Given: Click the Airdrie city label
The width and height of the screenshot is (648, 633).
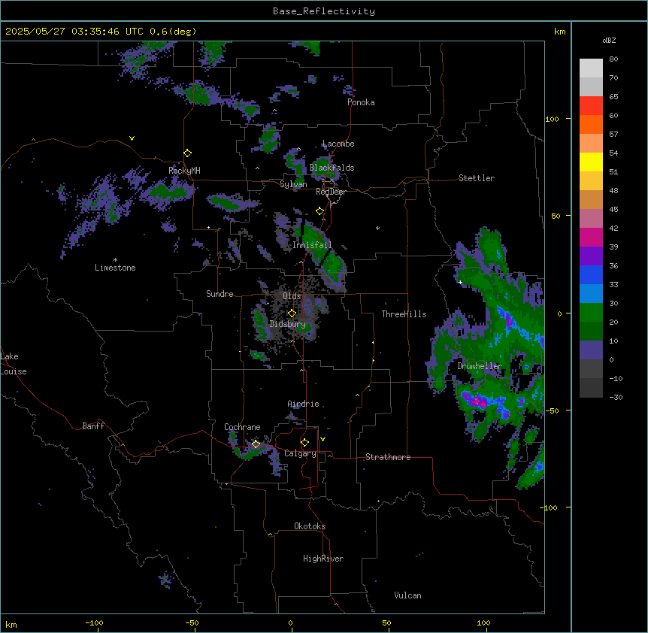Looking at the screenshot, I should click(x=303, y=404).
